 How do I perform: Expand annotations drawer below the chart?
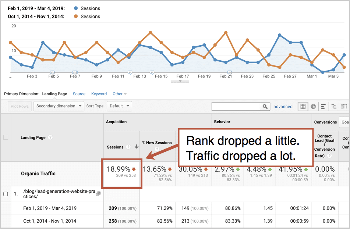pyautogui.click(x=180, y=81)
